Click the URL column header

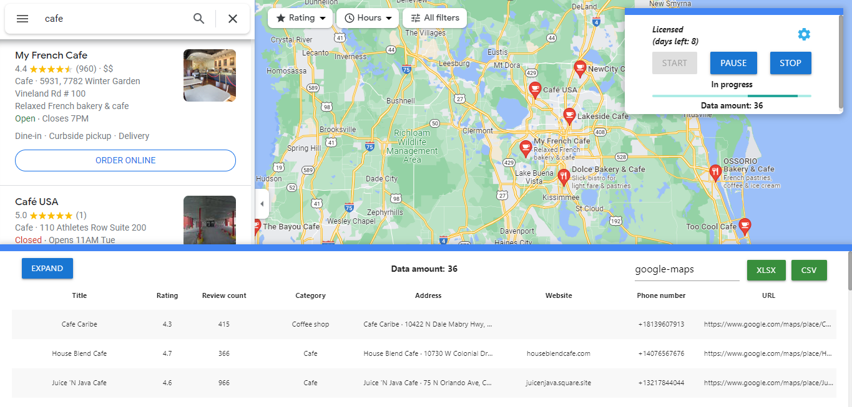click(x=768, y=295)
